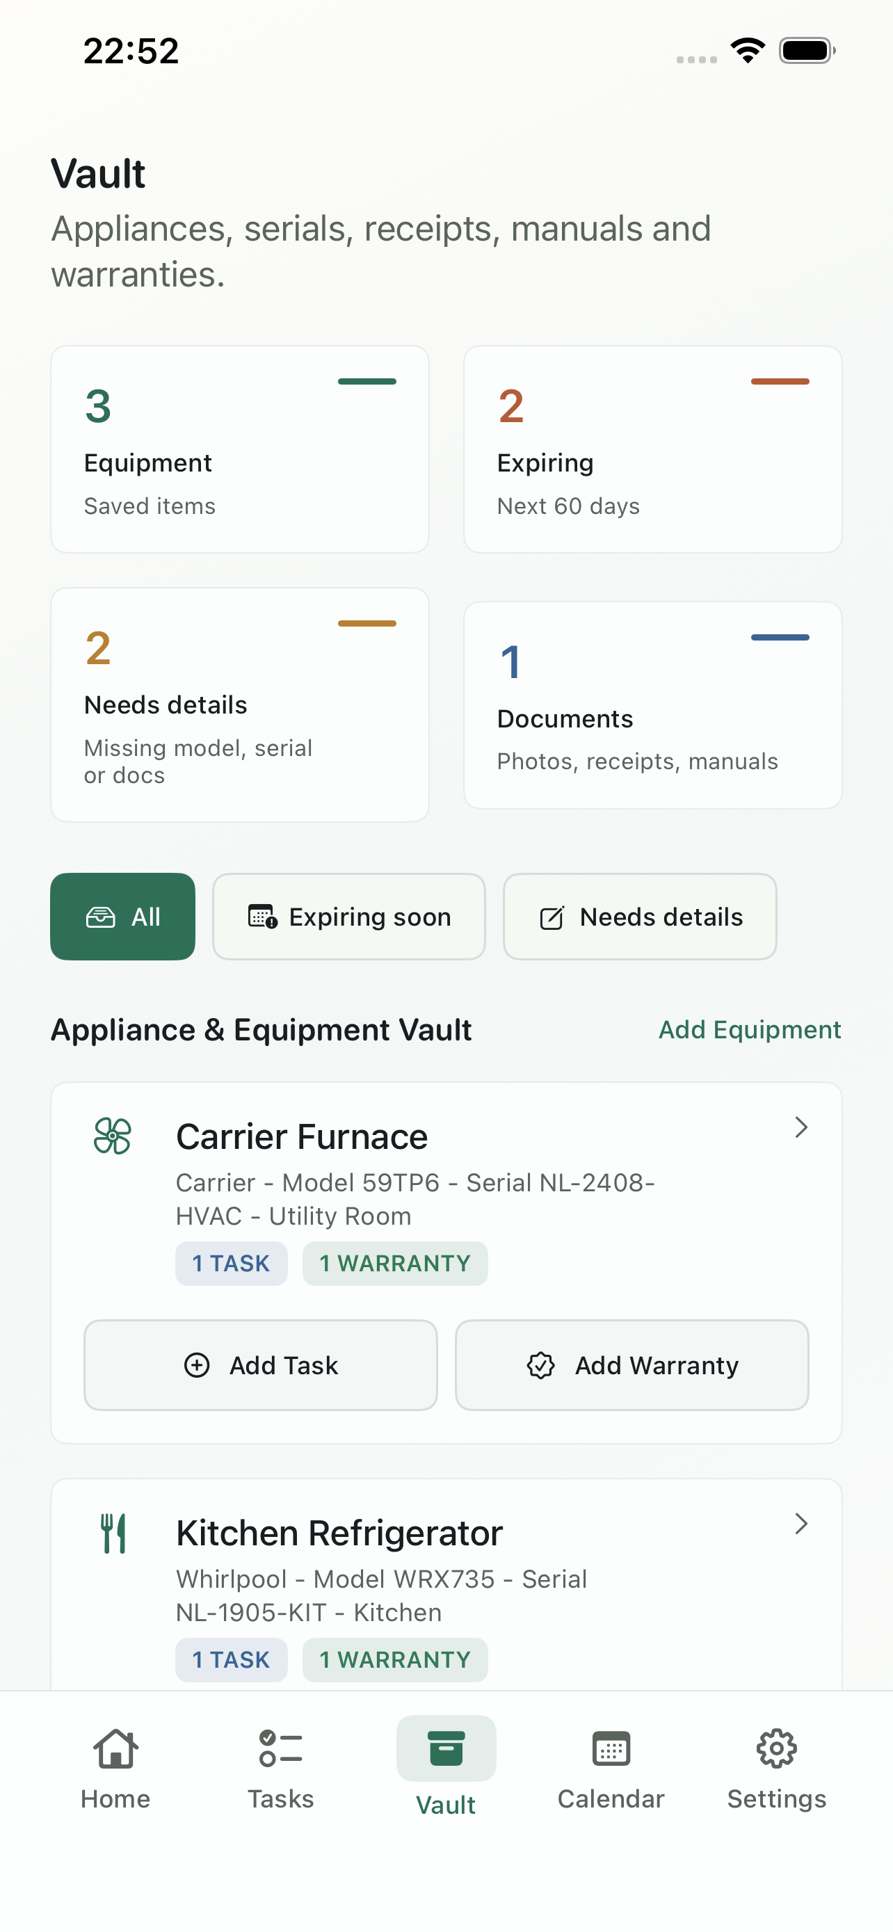The width and height of the screenshot is (893, 1932).
Task: Click 'NL-1905-KIT - Kitchen' text
Action: (x=309, y=1613)
